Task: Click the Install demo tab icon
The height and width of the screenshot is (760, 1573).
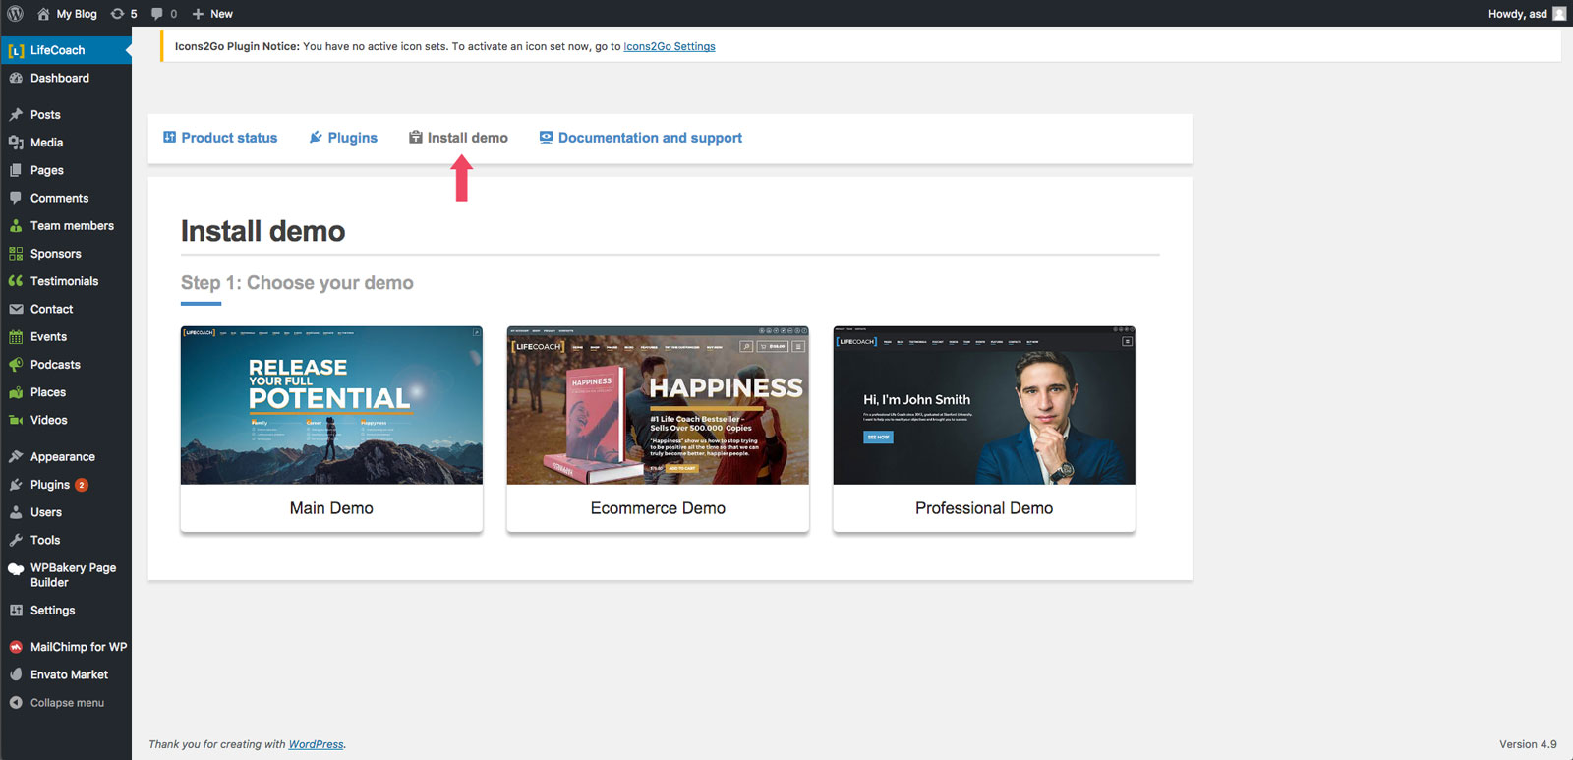Action: [x=416, y=137]
